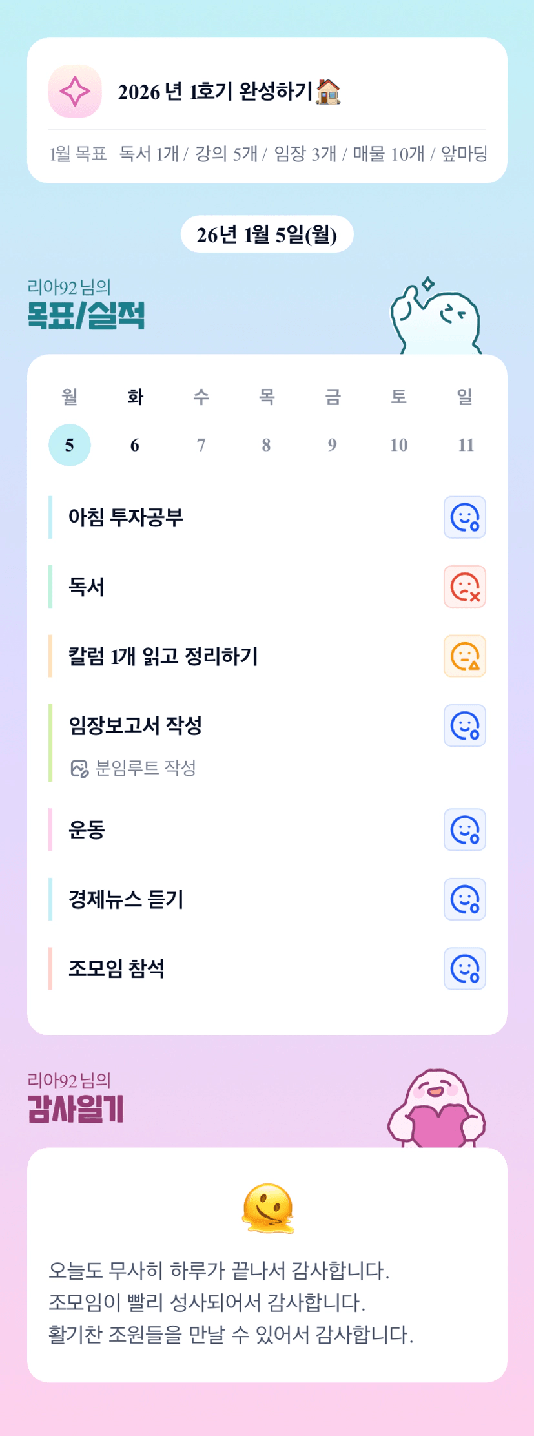Toggle the status face icon for 운동
Image resolution: width=534 pixels, height=1436 pixels.
464,830
